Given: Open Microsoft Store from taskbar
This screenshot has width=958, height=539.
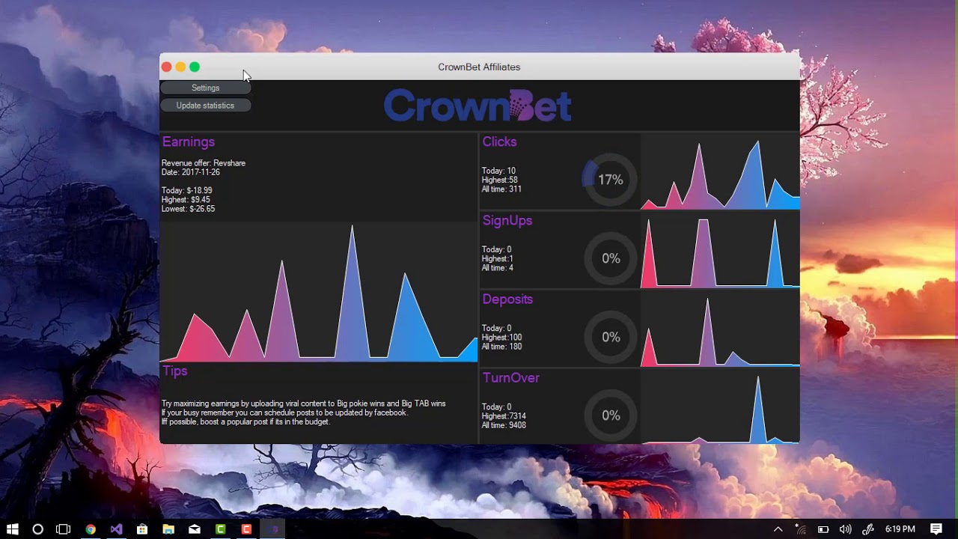Looking at the screenshot, I should pos(142,529).
